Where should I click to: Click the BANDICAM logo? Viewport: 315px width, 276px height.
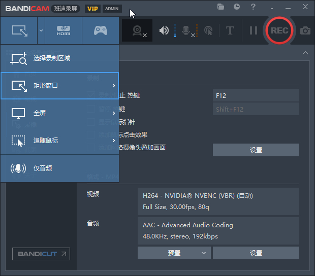27,9
